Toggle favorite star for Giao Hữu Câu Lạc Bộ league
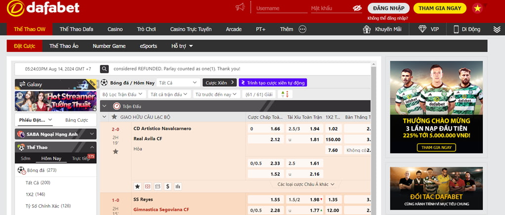This screenshot has height=215, width=505. pos(114,117)
